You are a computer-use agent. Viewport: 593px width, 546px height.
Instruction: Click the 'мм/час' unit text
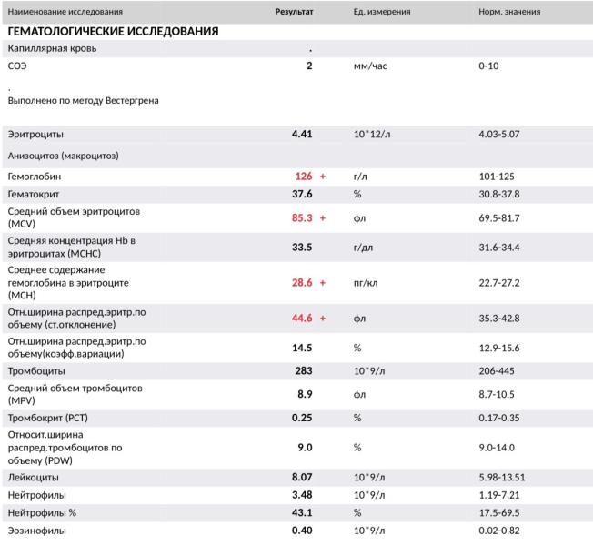[x=370, y=66]
